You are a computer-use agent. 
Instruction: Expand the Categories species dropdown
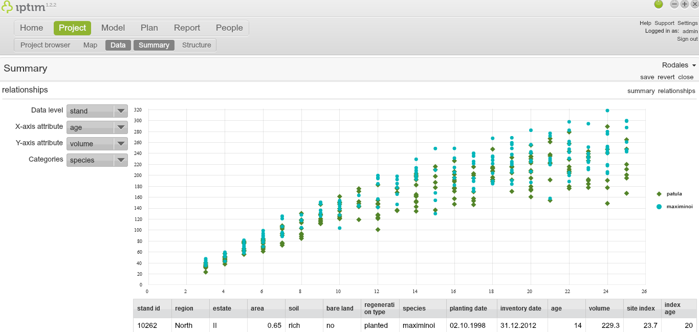pos(97,160)
